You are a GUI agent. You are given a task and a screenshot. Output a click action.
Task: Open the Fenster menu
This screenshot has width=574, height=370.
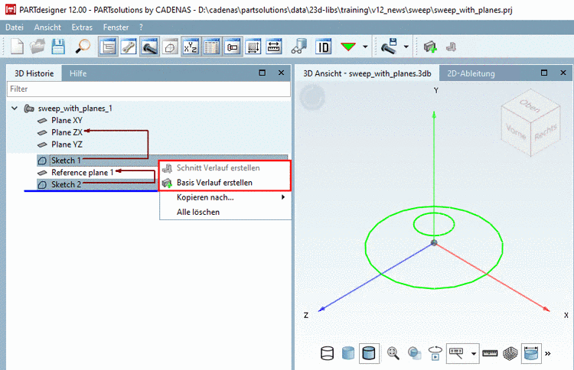coord(116,28)
